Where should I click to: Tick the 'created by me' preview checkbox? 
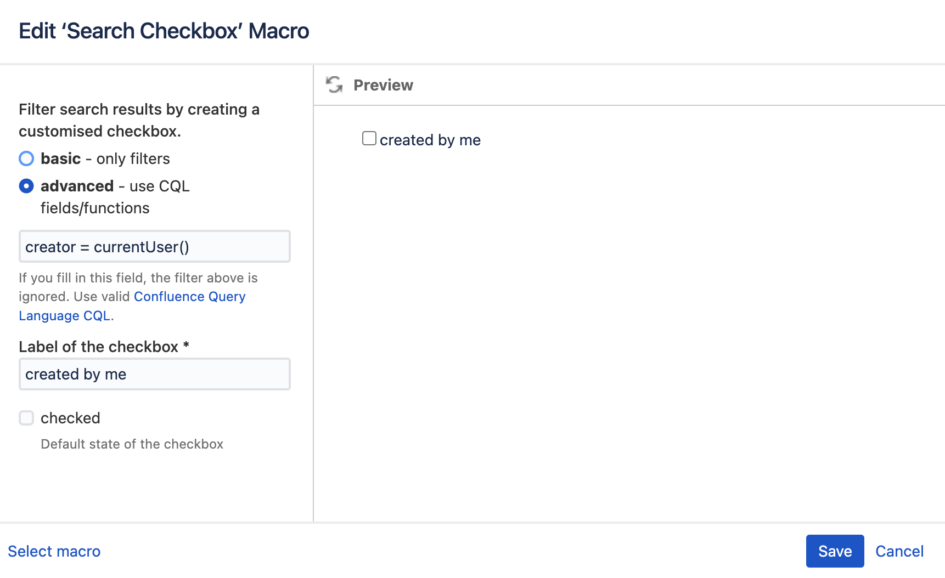pos(369,138)
